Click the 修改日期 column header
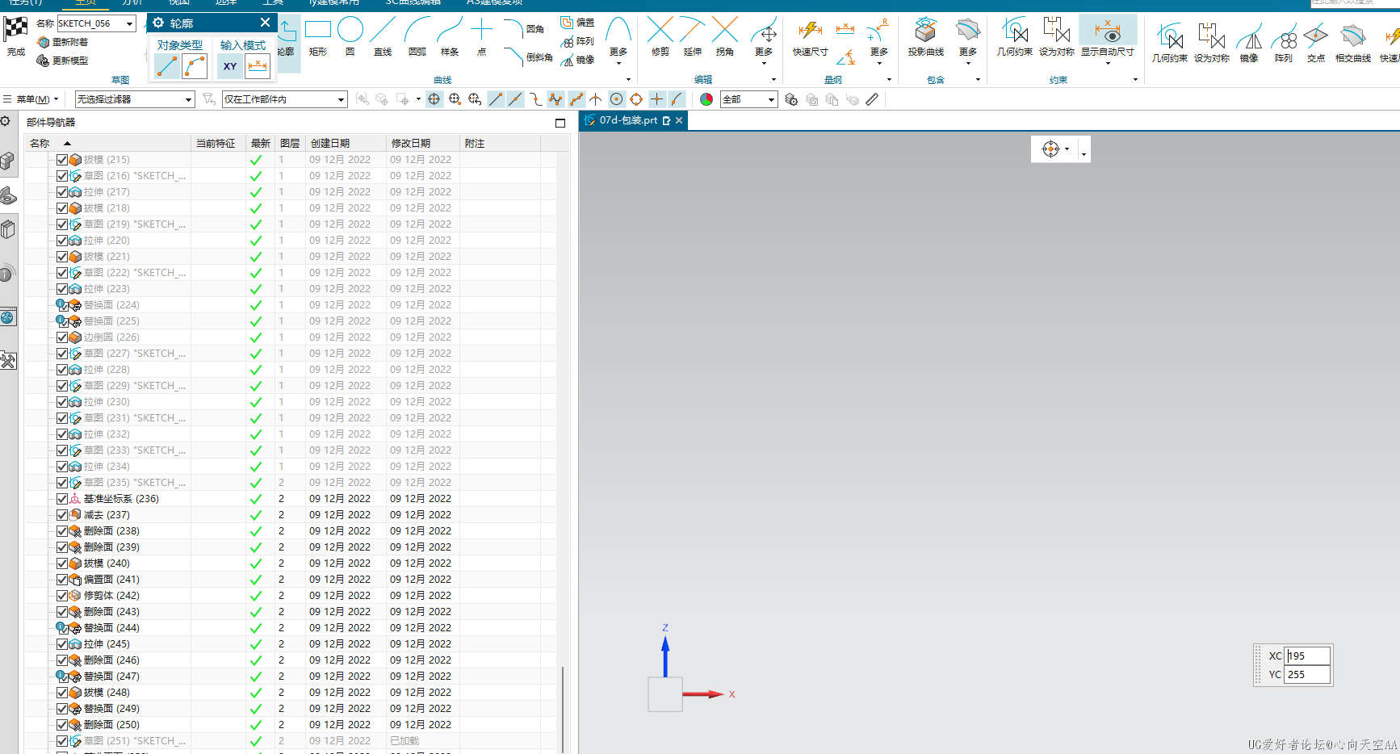This screenshot has height=754, width=1400. (x=423, y=143)
